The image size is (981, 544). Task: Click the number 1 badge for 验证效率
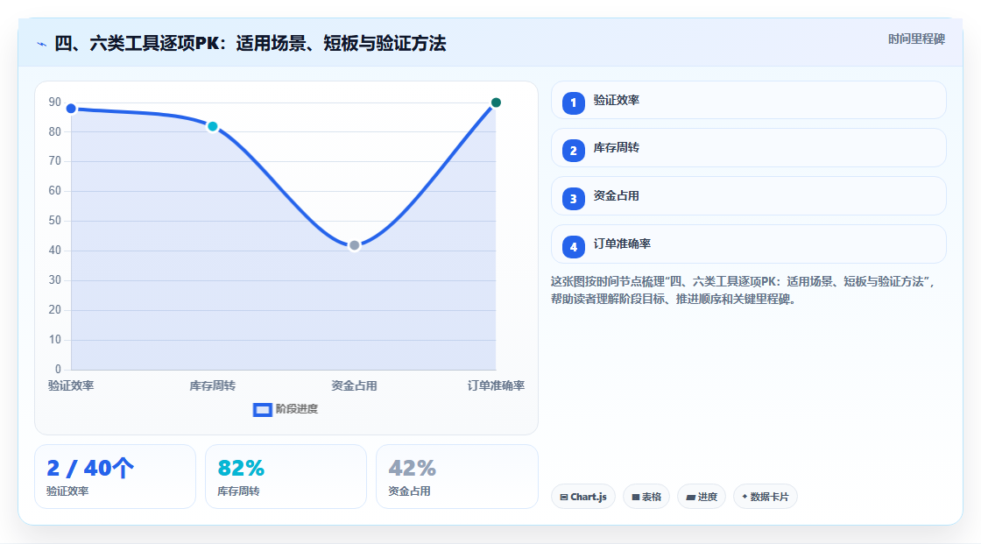point(573,102)
